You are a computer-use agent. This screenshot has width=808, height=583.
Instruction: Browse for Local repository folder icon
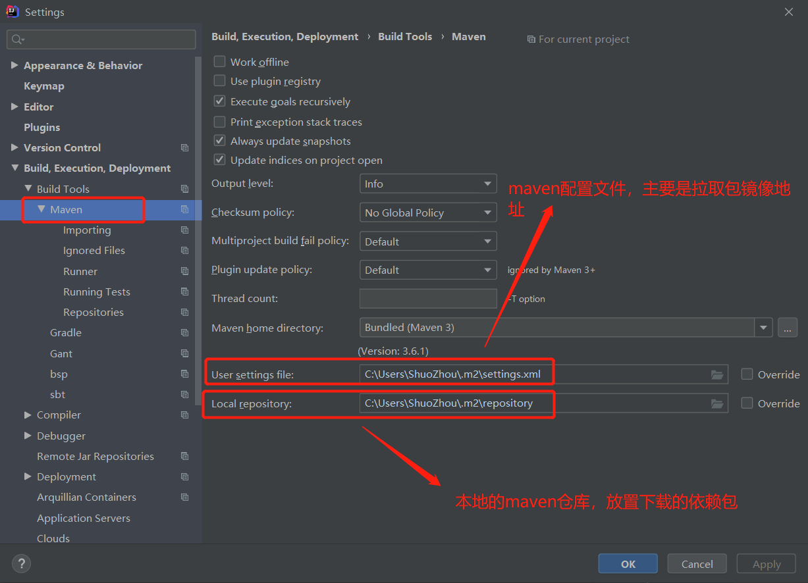717,403
